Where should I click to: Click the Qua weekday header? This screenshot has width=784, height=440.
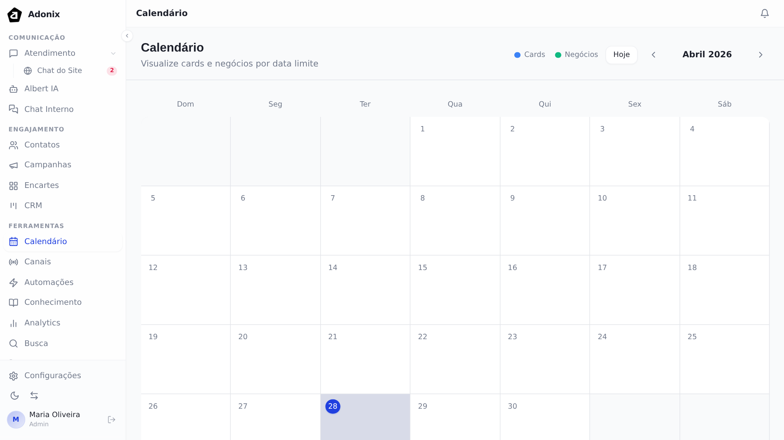coord(455,104)
